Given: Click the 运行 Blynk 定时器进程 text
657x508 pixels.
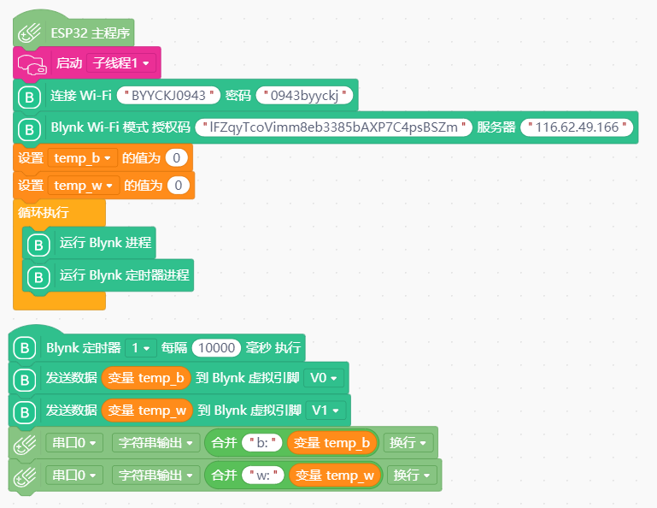Looking at the screenshot, I should click(125, 275).
